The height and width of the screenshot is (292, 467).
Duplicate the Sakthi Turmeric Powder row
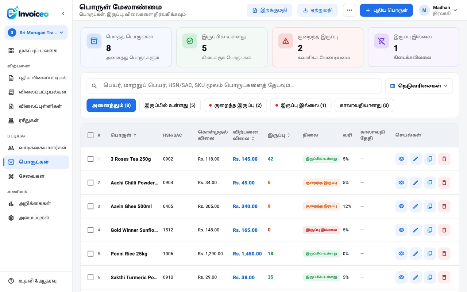[x=430, y=277]
